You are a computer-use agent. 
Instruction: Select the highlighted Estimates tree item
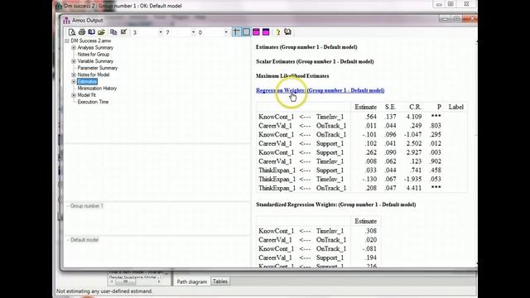tap(87, 81)
